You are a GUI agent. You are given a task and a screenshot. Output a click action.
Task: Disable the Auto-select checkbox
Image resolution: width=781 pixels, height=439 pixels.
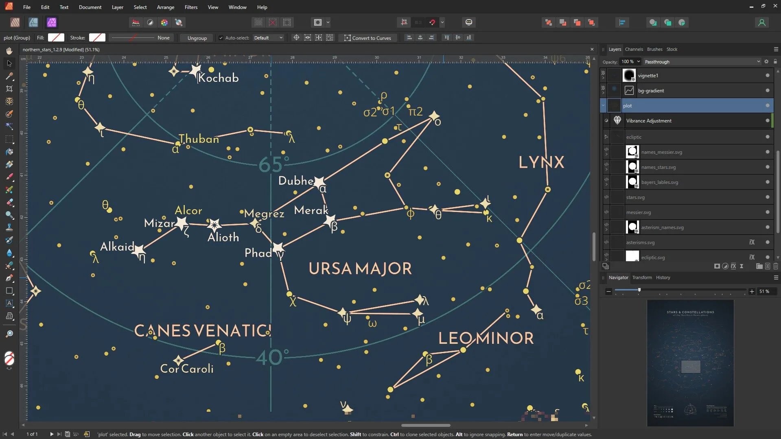(x=222, y=37)
